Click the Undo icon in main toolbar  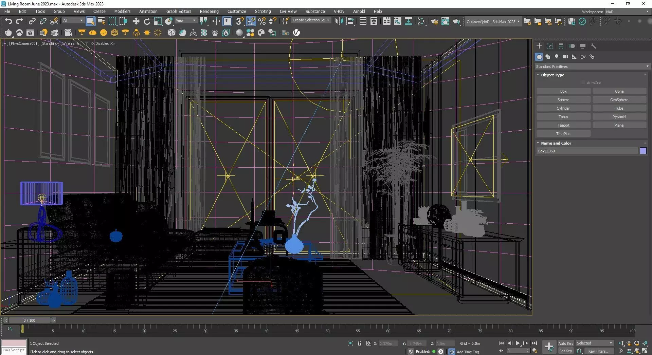coord(8,21)
